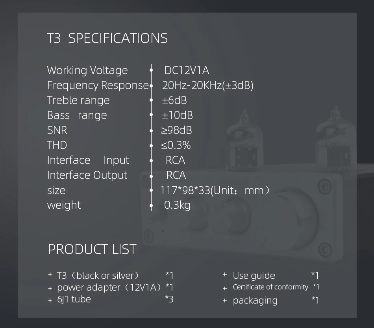Click the bullet dot next to weight
Screen dimensions: 374x328
pyautogui.click(x=151, y=205)
